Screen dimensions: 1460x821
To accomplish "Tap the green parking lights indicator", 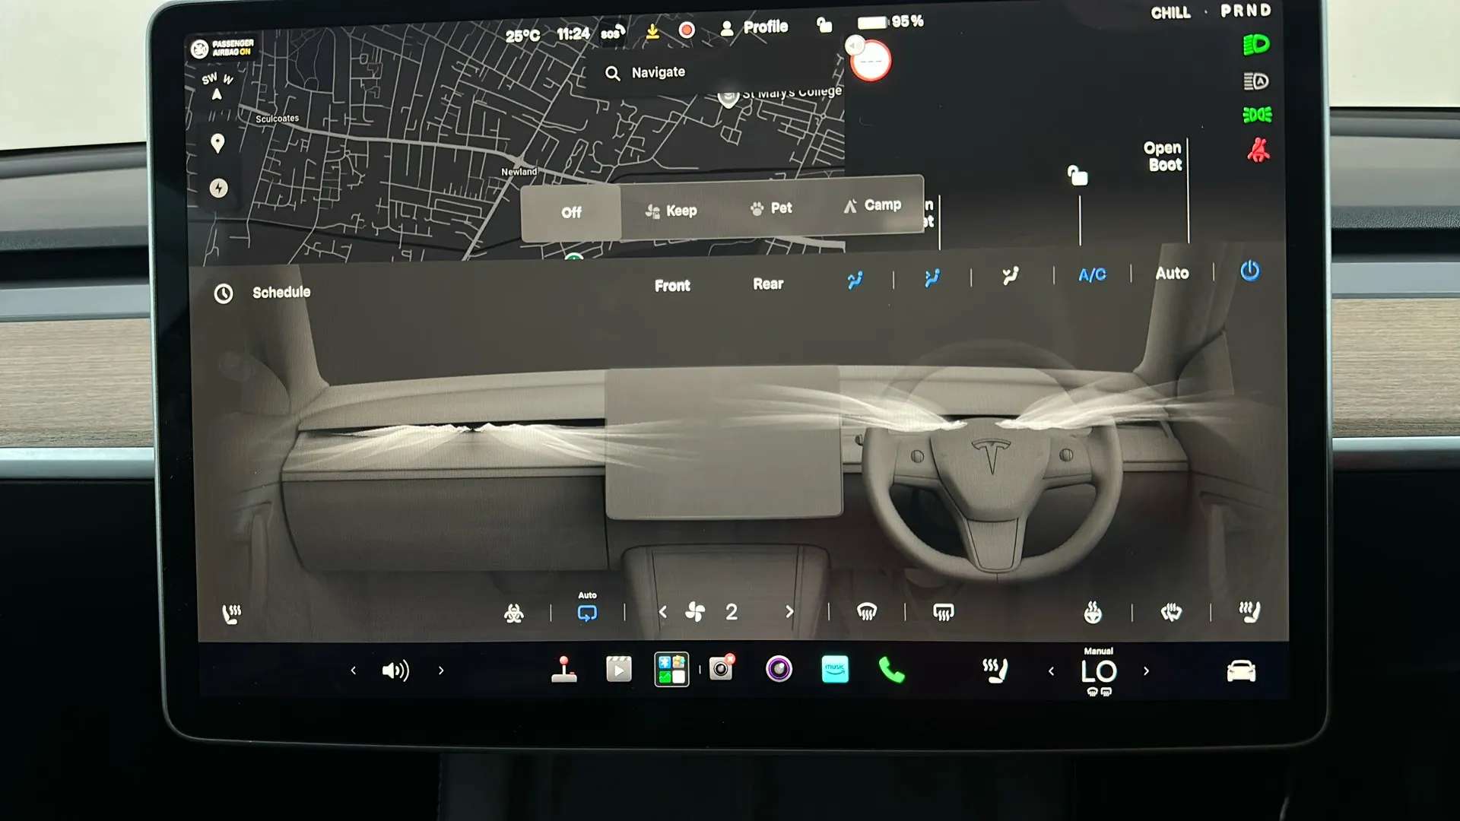I will click(1257, 115).
